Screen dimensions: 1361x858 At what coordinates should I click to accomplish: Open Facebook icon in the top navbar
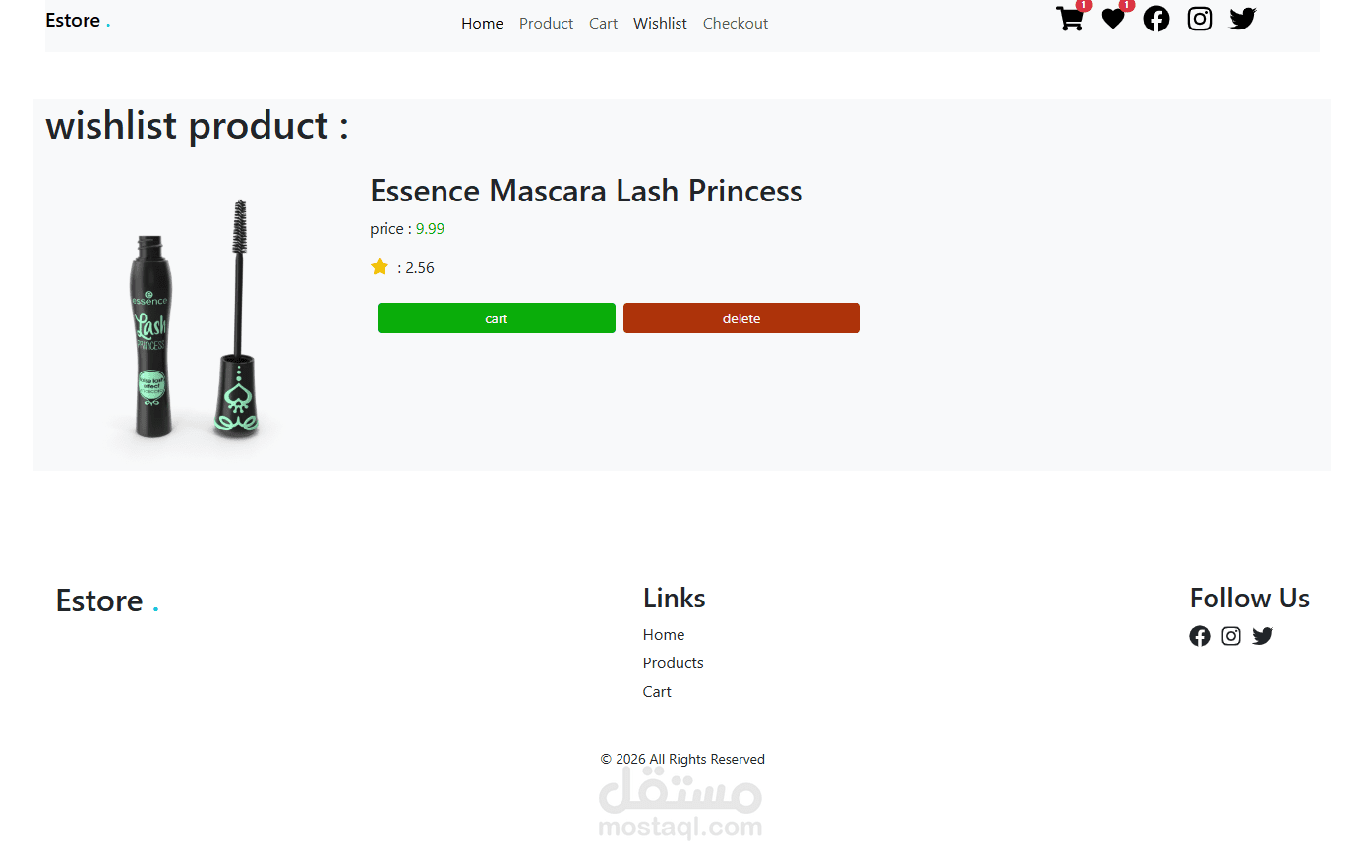pyautogui.click(x=1156, y=20)
